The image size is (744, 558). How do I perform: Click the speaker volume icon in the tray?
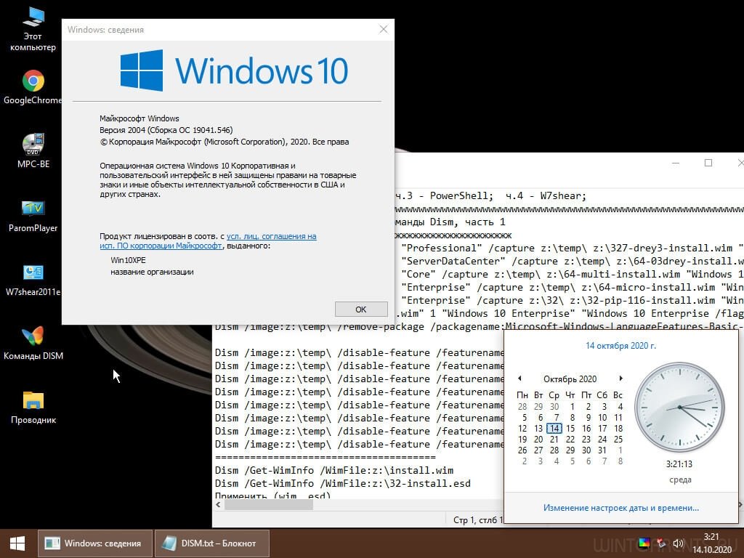[679, 543]
